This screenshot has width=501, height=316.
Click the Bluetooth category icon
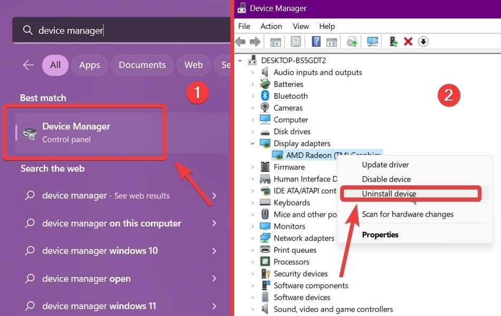pyautogui.click(x=265, y=96)
